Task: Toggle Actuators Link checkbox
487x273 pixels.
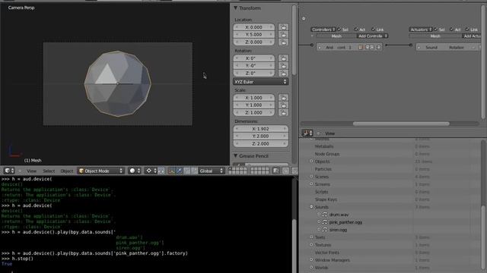Action: click(467, 30)
